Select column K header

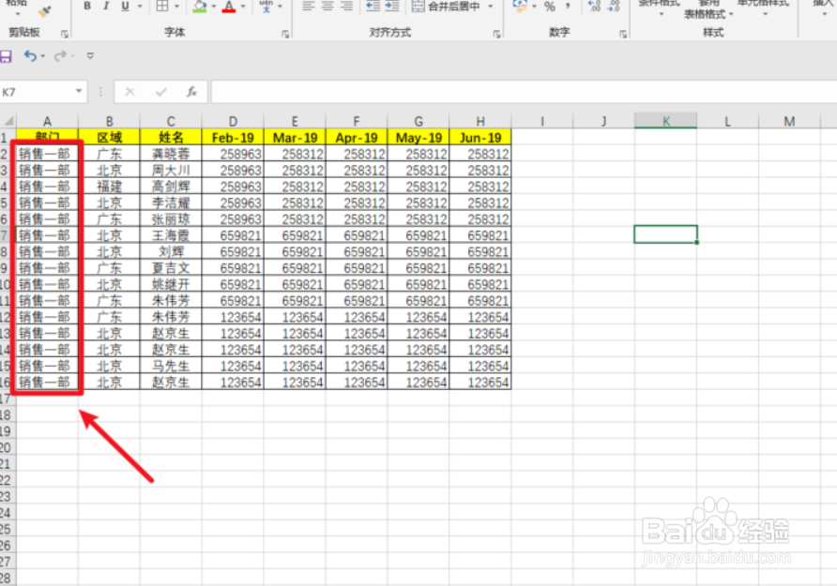pyautogui.click(x=665, y=121)
